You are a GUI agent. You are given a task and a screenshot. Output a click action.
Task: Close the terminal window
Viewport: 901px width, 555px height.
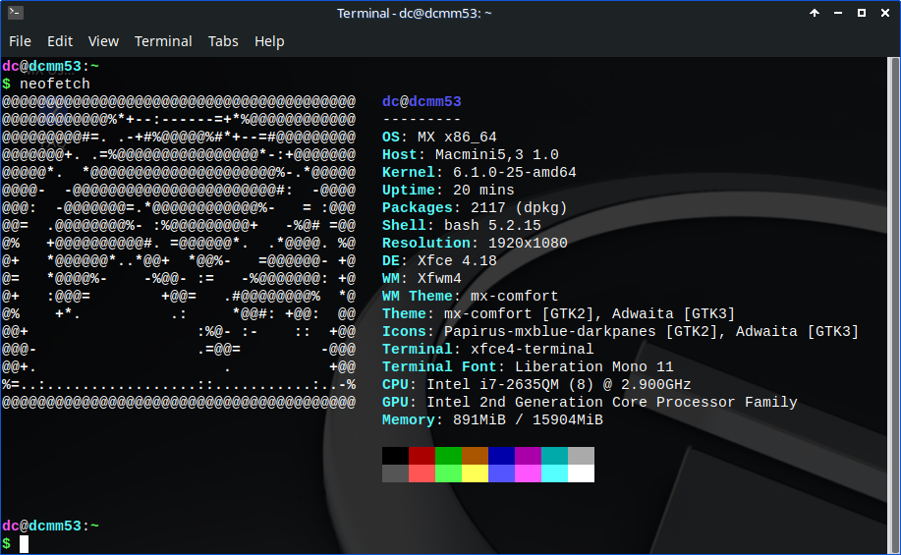(885, 13)
